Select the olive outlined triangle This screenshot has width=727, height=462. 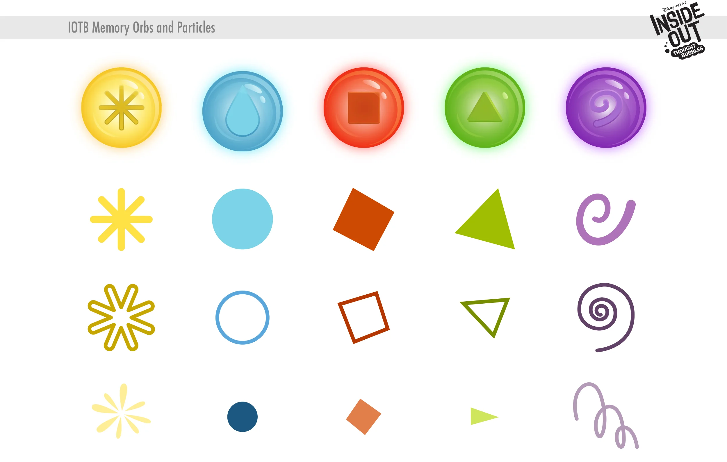point(485,318)
